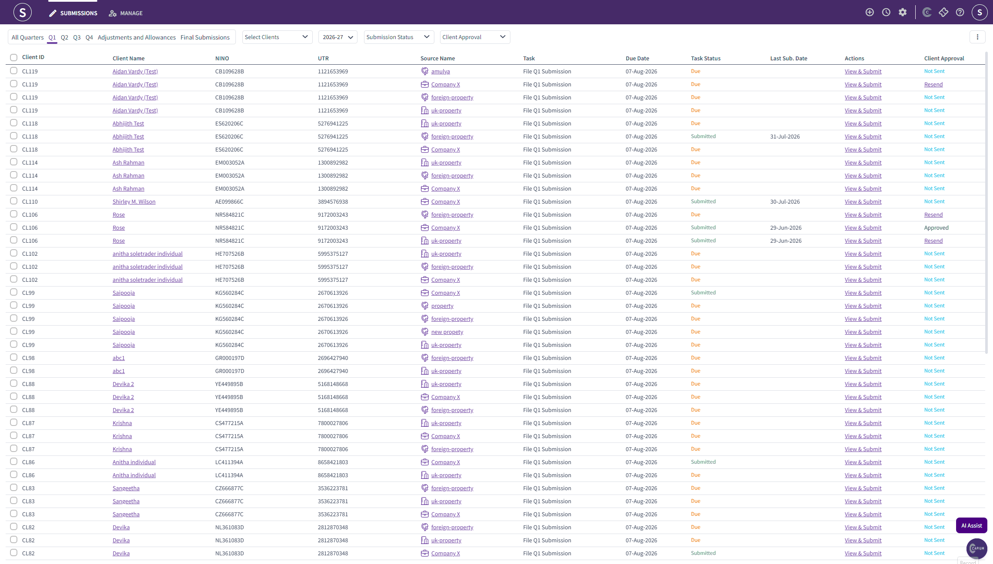Open the settings gear icon

[x=903, y=13]
